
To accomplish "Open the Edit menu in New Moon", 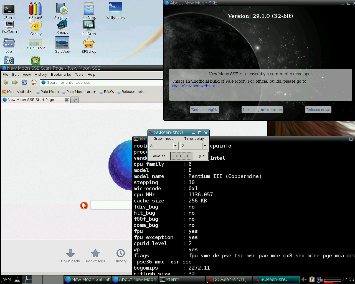I will point(15,74).
